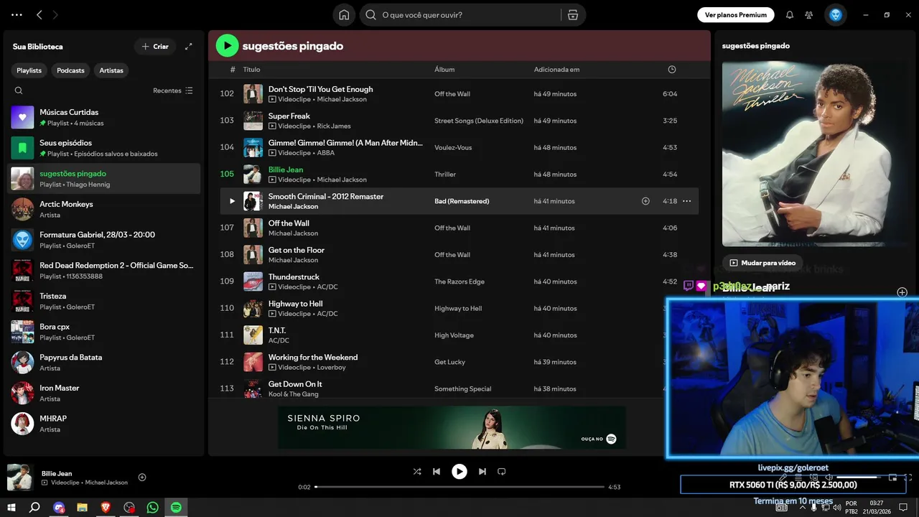The height and width of the screenshot is (517, 919).
Task: Navigate back with the left arrow
Action: pyautogui.click(x=39, y=15)
